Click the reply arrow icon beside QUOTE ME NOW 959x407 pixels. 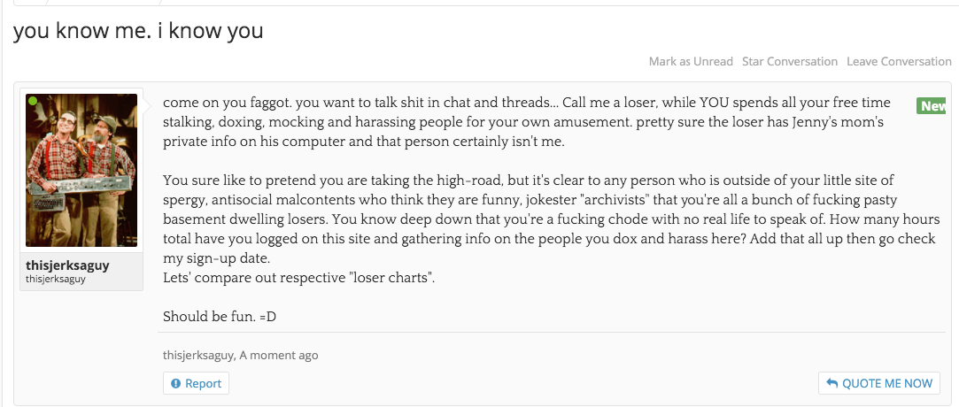click(x=831, y=383)
